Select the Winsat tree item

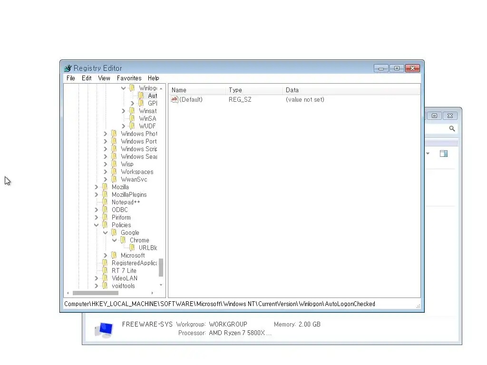click(148, 111)
